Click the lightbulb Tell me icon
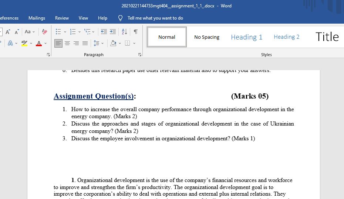This screenshot has height=199, width=344. pyautogui.click(x=121, y=18)
